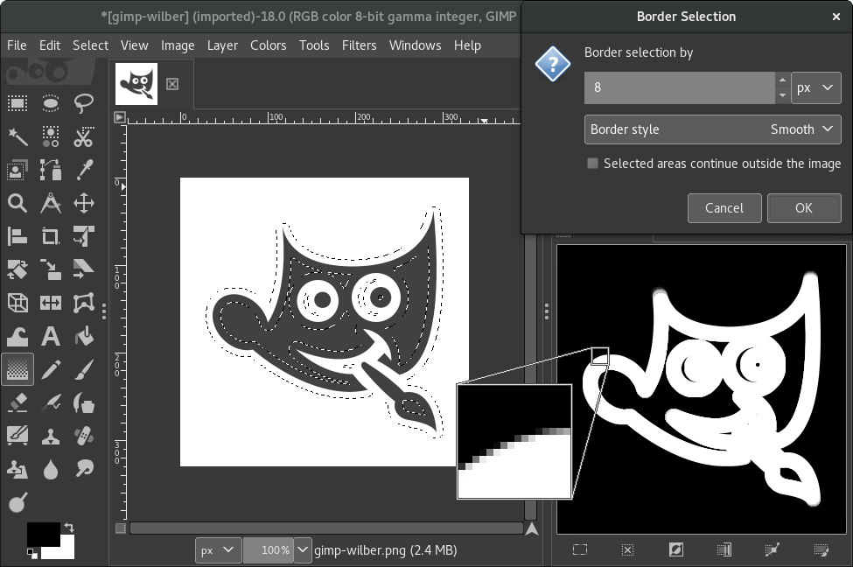Image resolution: width=853 pixels, height=567 pixels.
Task: Select the Move tool
Action: tap(83, 203)
